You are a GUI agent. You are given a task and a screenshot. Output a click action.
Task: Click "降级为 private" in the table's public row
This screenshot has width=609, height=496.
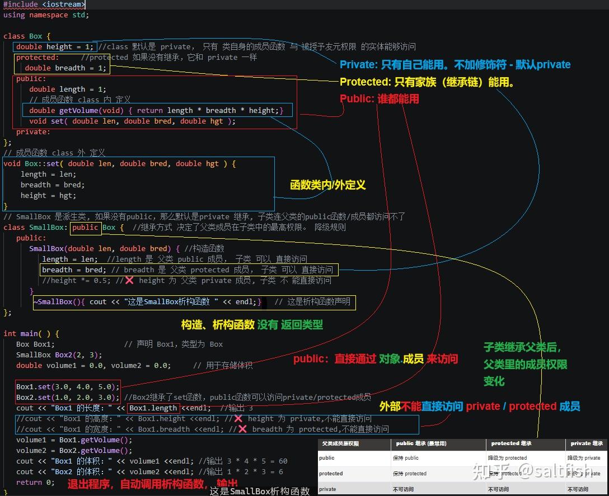tap(584, 458)
